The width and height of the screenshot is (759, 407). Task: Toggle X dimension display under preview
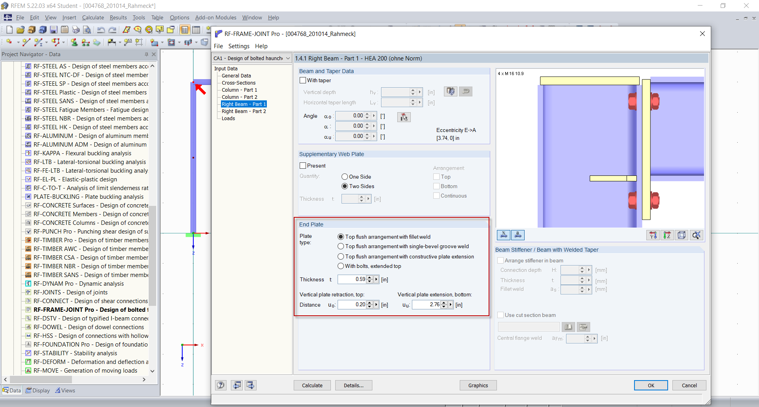tap(504, 235)
